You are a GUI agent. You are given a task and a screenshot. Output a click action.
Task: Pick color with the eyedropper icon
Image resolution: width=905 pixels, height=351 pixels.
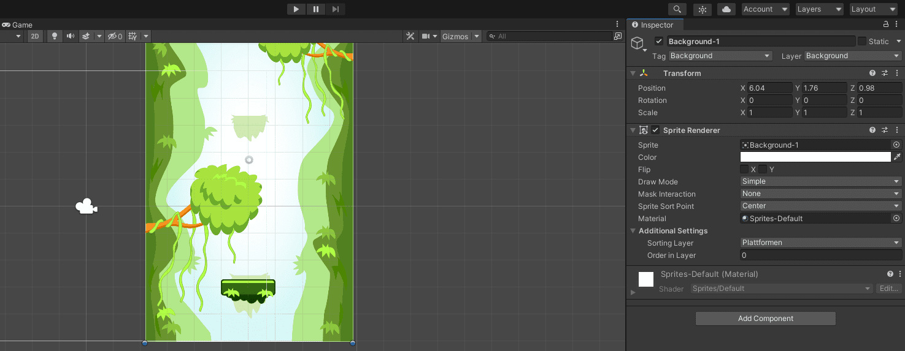(896, 157)
